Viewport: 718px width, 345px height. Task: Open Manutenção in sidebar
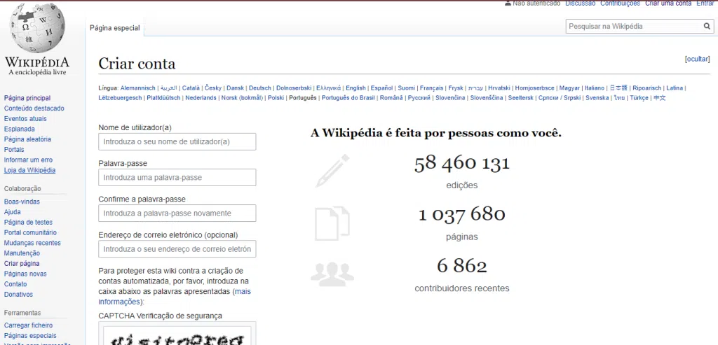22,253
